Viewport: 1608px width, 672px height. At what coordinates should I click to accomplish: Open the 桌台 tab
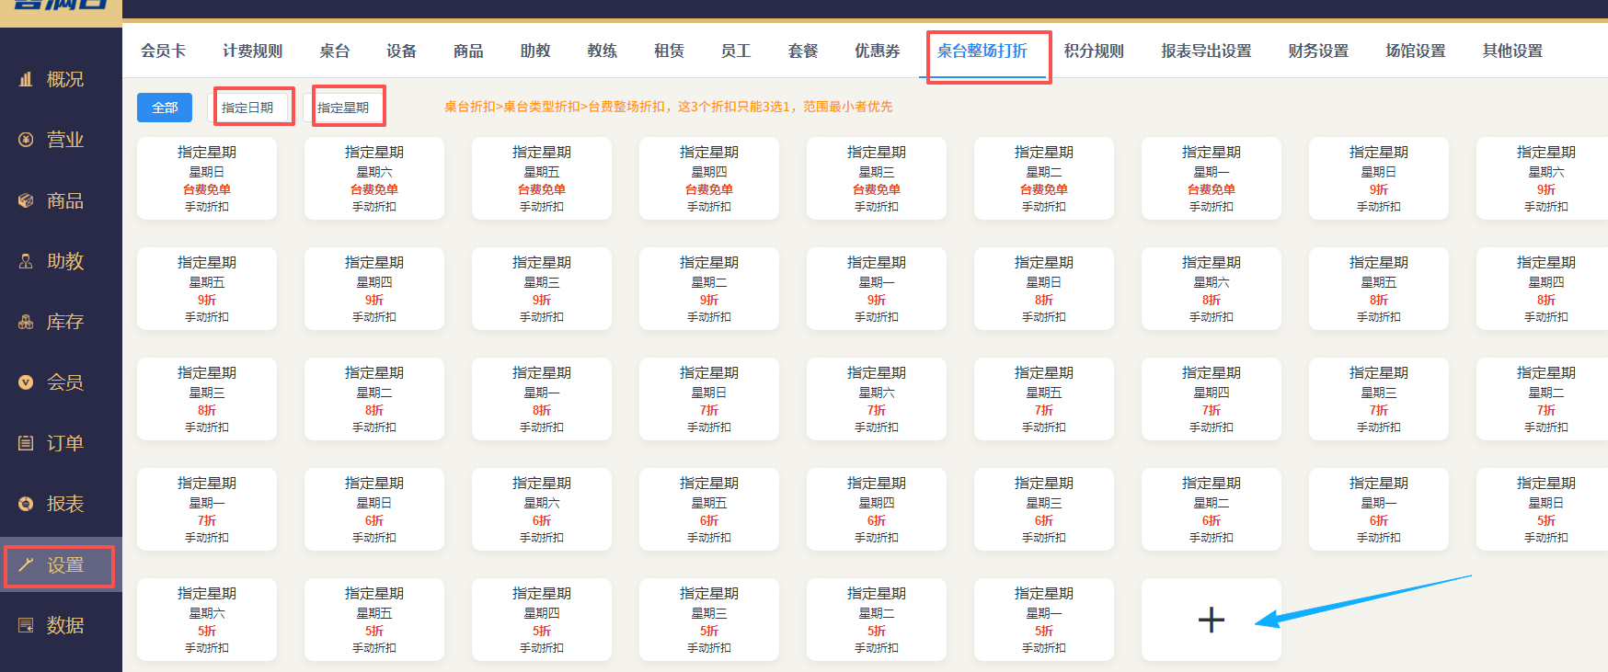point(334,51)
